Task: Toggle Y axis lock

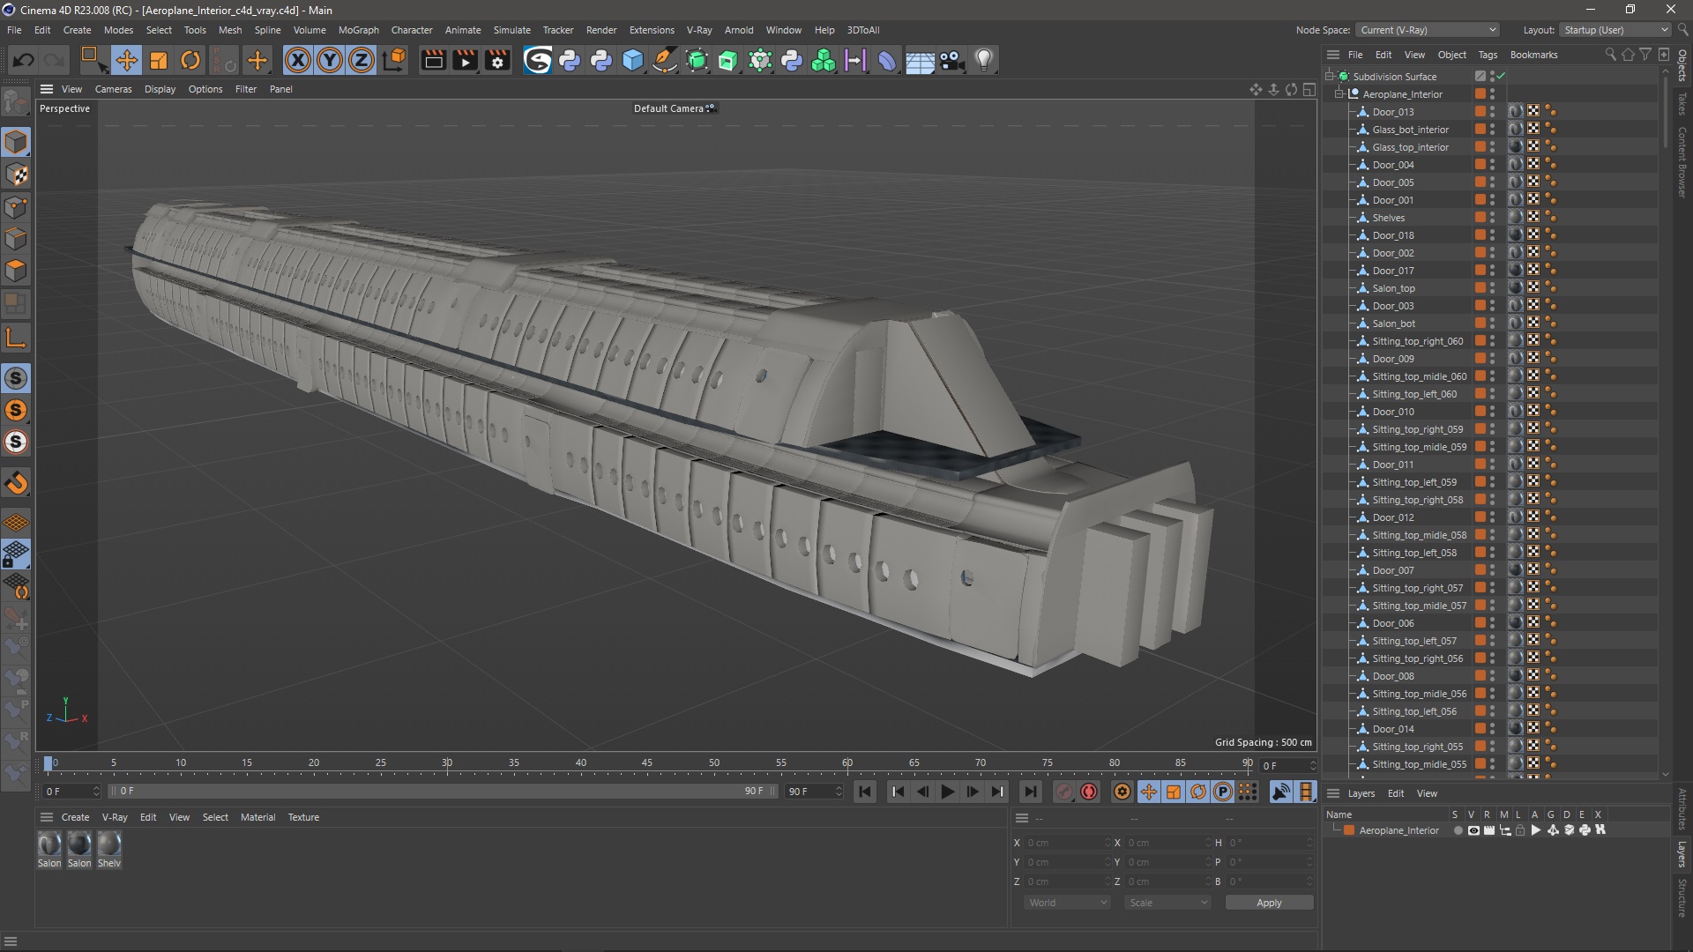Action: pos(330,60)
